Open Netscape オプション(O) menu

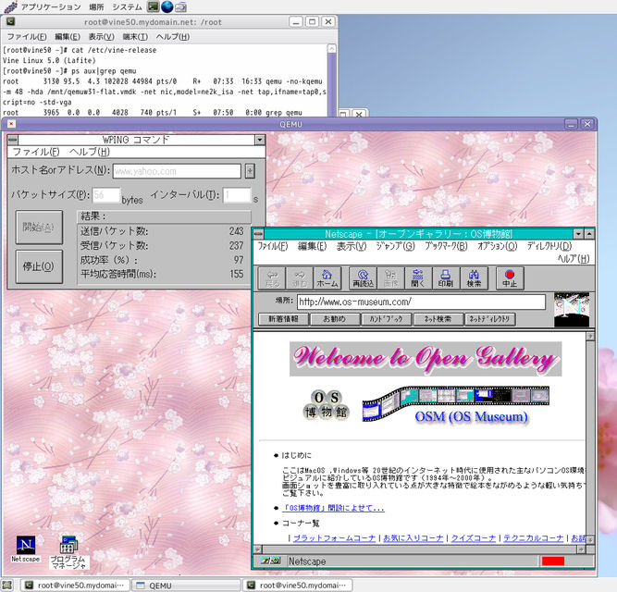497,246
